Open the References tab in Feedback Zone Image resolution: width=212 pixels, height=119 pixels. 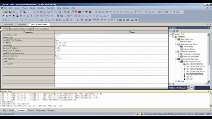point(40,110)
